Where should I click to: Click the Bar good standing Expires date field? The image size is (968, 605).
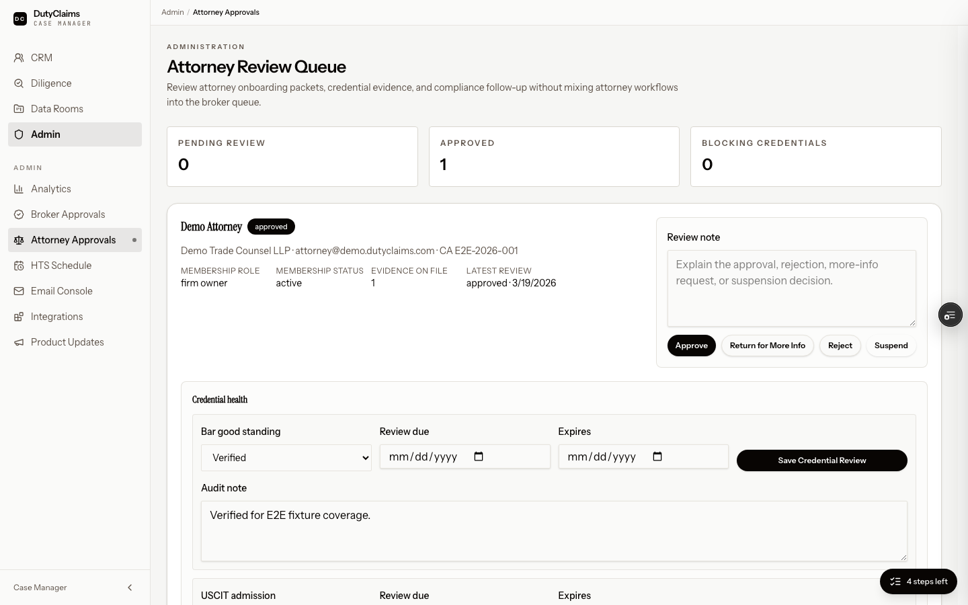(643, 456)
